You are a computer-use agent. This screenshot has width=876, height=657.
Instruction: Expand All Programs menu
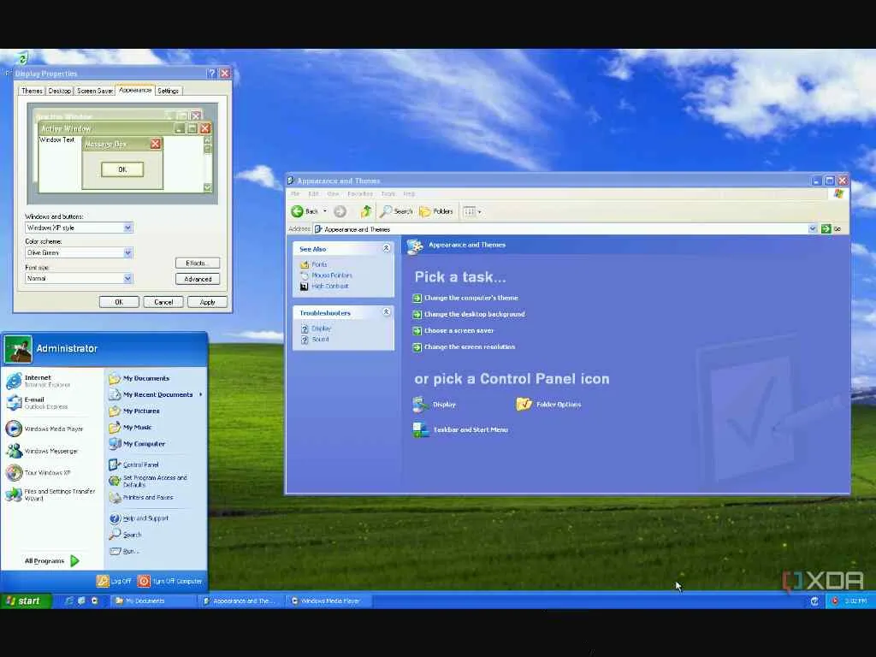pyautogui.click(x=52, y=560)
